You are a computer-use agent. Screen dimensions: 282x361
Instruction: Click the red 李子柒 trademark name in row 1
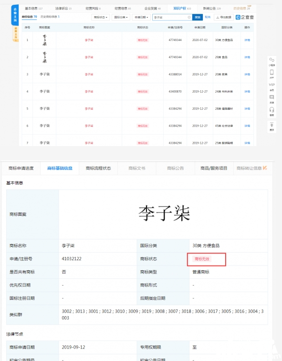89,40
